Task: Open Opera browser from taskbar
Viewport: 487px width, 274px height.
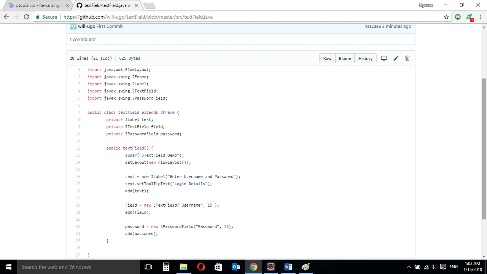Action: click(x=201, y=267)
